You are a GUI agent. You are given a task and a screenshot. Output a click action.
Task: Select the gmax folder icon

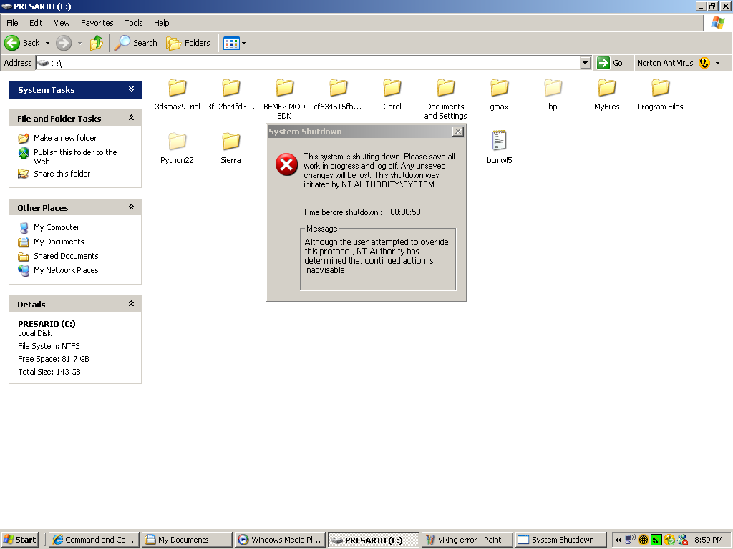(x=499, y=89)
